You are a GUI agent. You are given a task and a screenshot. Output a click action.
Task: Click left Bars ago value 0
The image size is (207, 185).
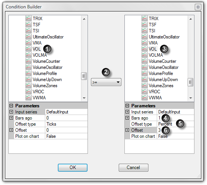click(66, 118)
